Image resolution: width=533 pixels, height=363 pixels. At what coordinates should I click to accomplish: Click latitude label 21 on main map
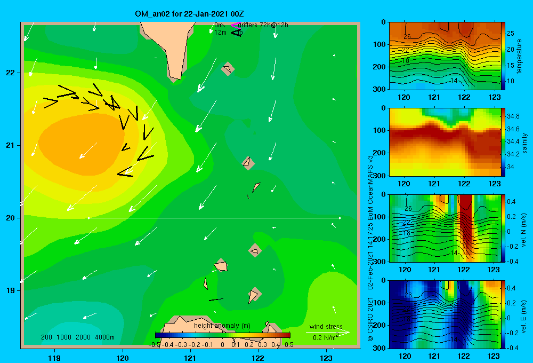click(11, 145)
